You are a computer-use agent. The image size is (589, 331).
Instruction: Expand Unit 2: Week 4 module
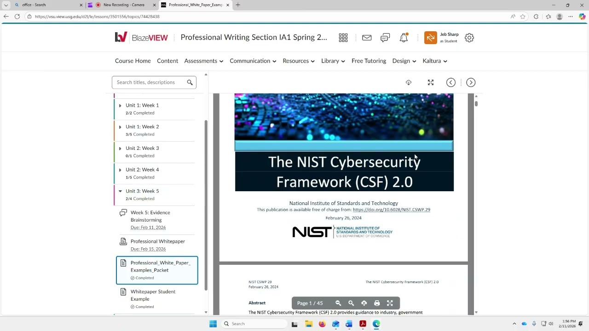[120, 170]
